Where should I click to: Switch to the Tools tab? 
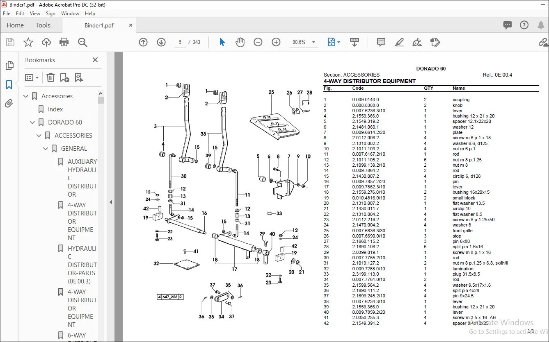coord(43,25)
